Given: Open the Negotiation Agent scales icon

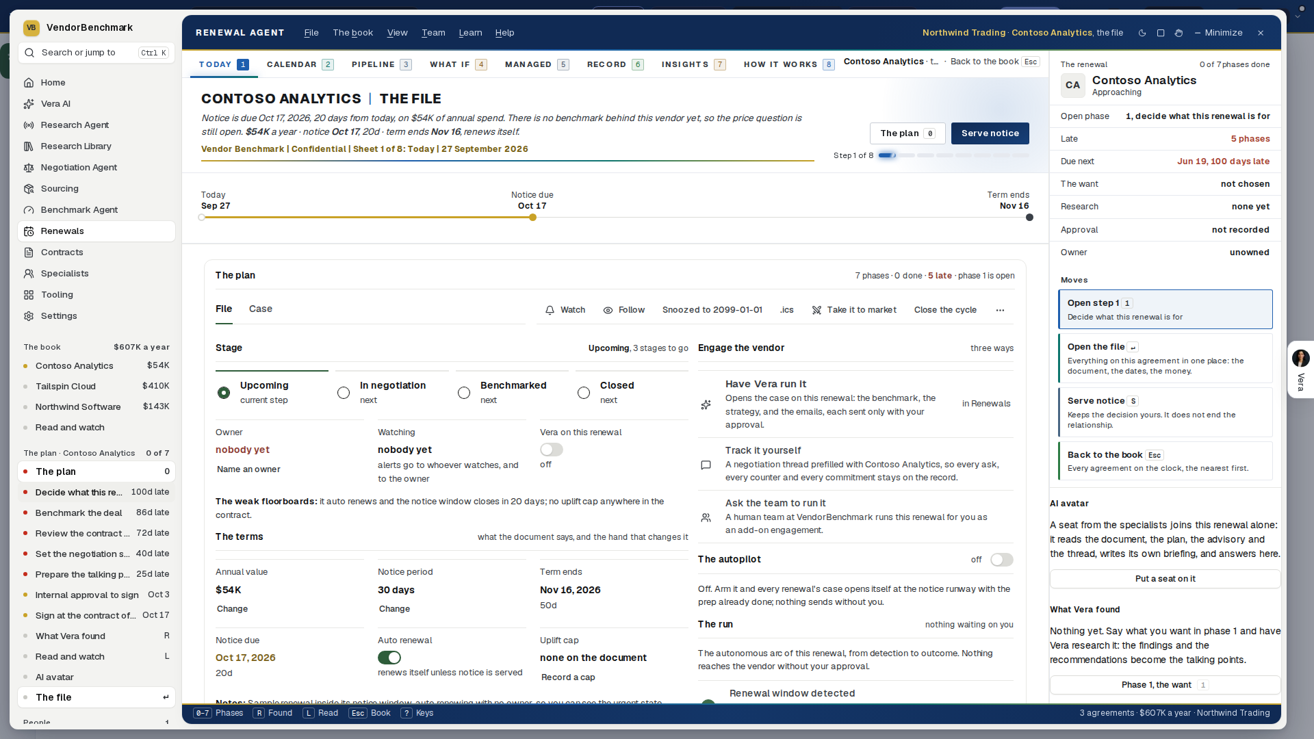Looking at the screenshot, I should click(x=29, y=167).
